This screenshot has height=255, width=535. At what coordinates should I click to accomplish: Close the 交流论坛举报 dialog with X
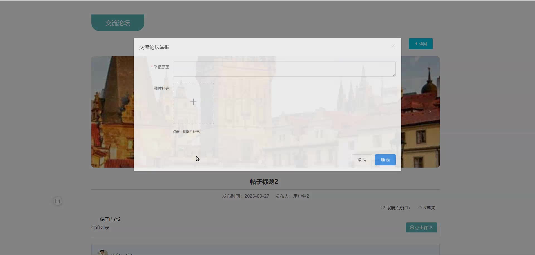tap(393, 46)
